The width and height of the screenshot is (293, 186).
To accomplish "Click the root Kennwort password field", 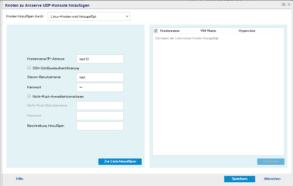I will pos(100,88).
